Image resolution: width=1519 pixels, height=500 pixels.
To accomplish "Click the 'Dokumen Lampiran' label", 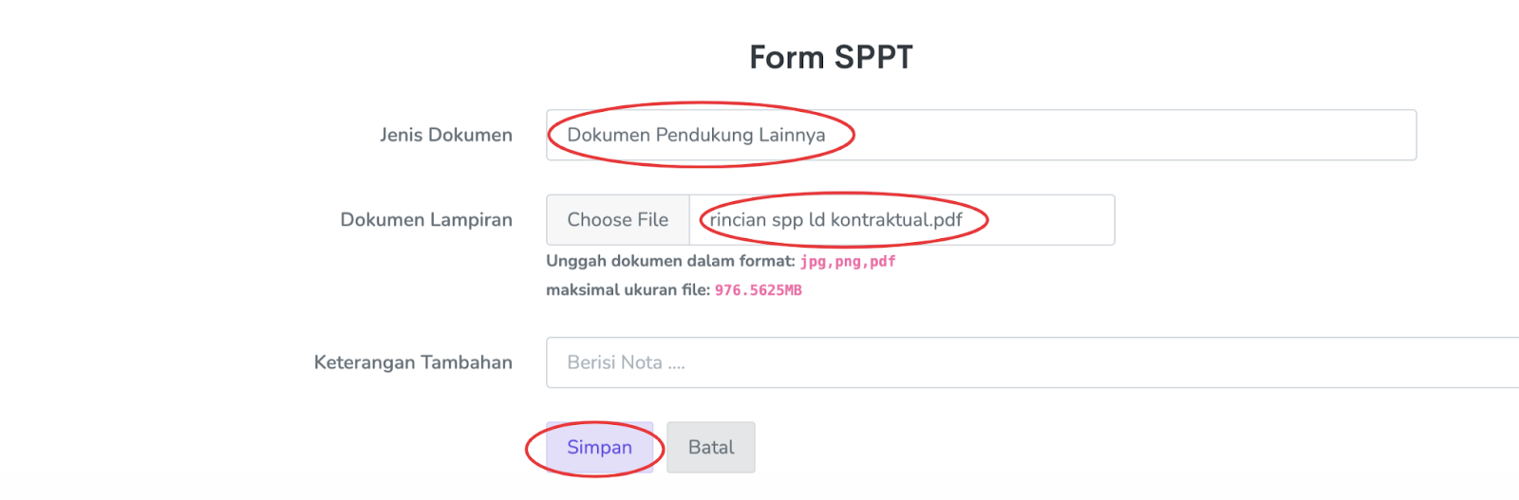I will pos(426,220).
